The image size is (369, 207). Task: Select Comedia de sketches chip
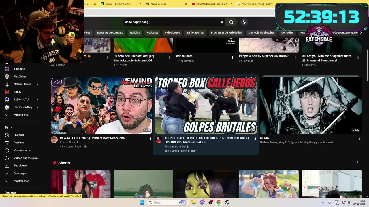click(261, 33)
